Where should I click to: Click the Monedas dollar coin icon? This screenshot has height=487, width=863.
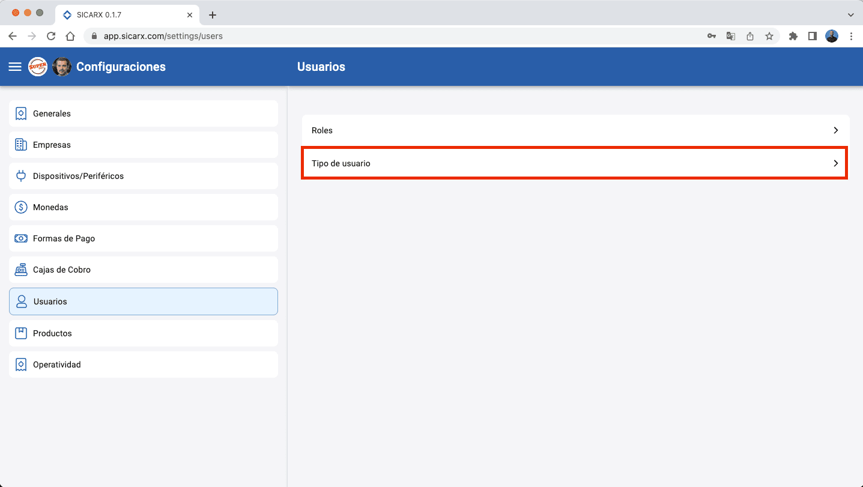(21, 207)
